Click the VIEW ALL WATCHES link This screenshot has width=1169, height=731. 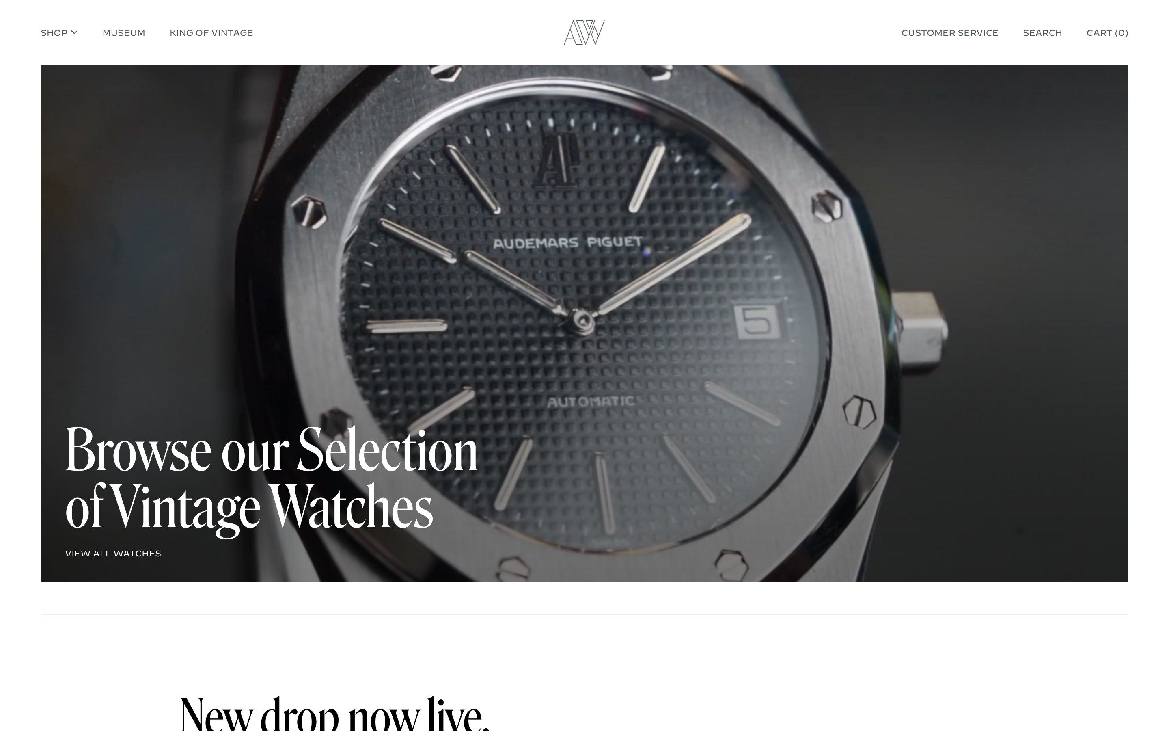click(x=113, y=554)
